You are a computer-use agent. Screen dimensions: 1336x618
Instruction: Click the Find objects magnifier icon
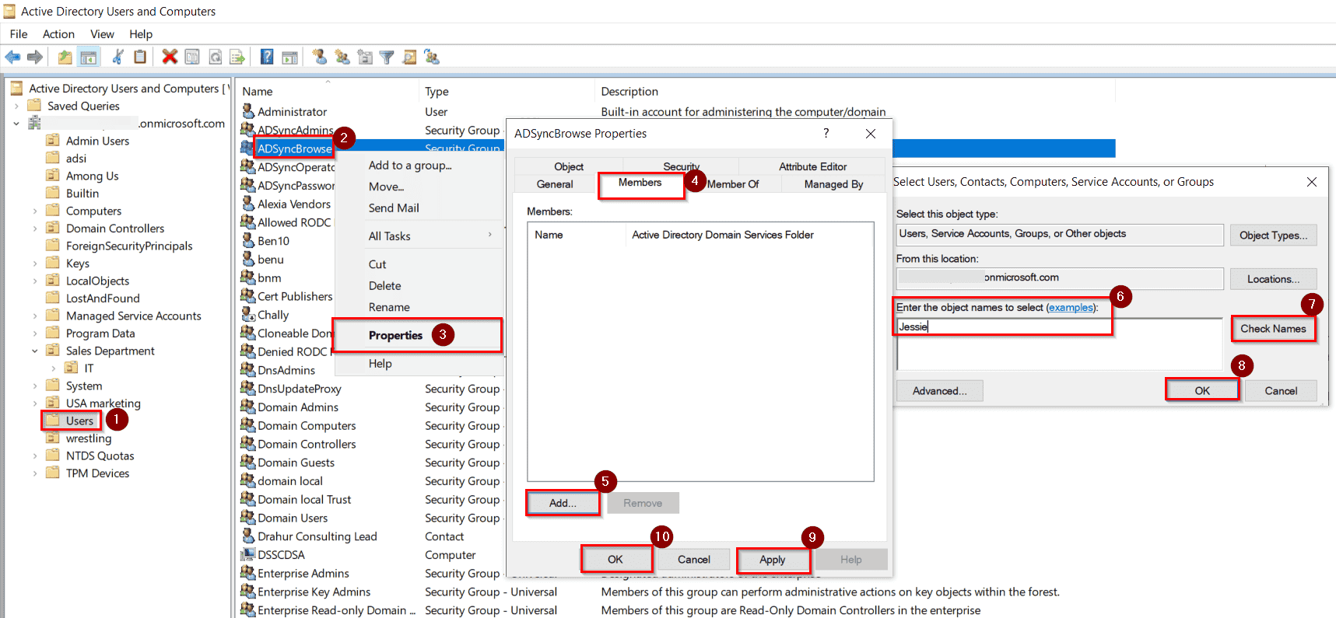pyautogui.click(x=409, y=57)
